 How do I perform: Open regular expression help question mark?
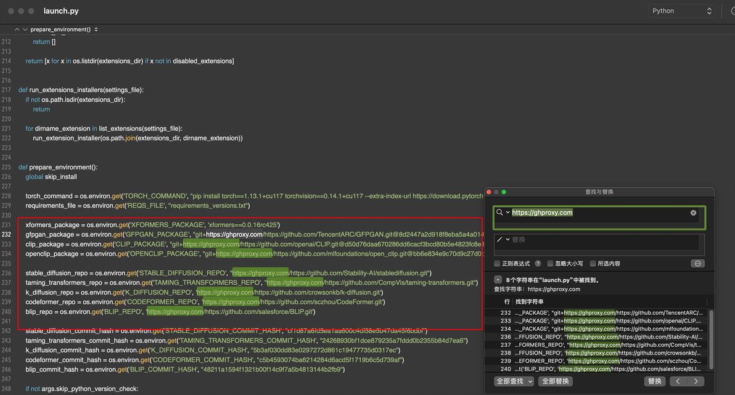(x=538, y=263)
